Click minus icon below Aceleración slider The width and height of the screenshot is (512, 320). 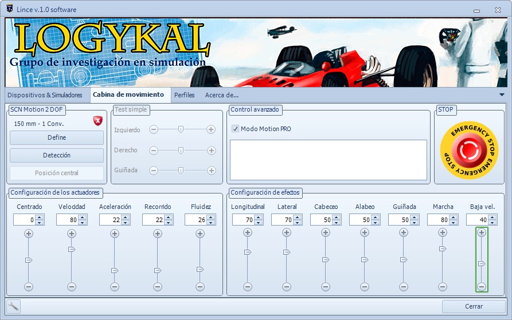tap(114, 287)
